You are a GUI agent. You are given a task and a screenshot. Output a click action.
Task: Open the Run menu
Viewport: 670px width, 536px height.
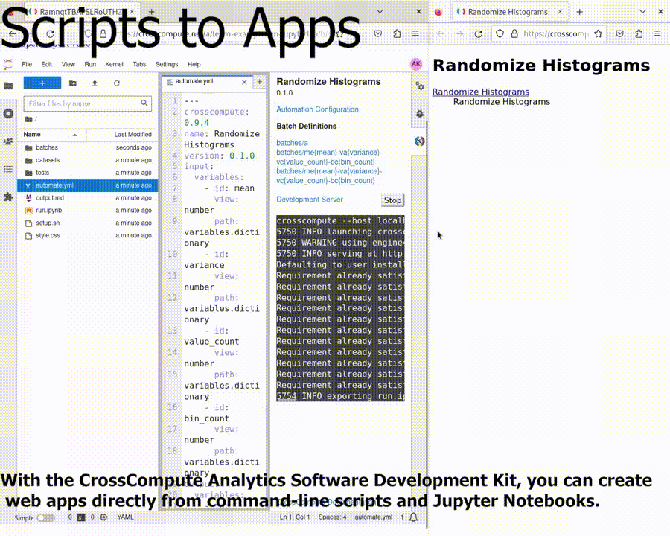pos(90,64)
